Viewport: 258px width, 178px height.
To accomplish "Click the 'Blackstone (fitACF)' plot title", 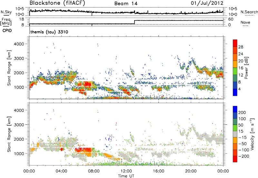I will (57, 3).
